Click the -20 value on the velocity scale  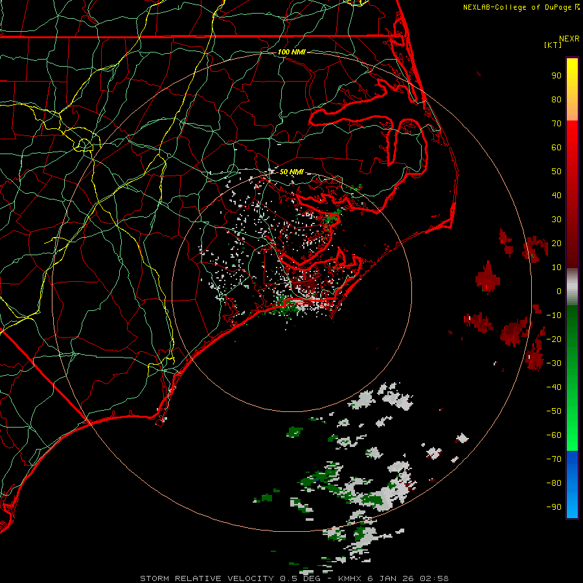click(x=554, y=339)
